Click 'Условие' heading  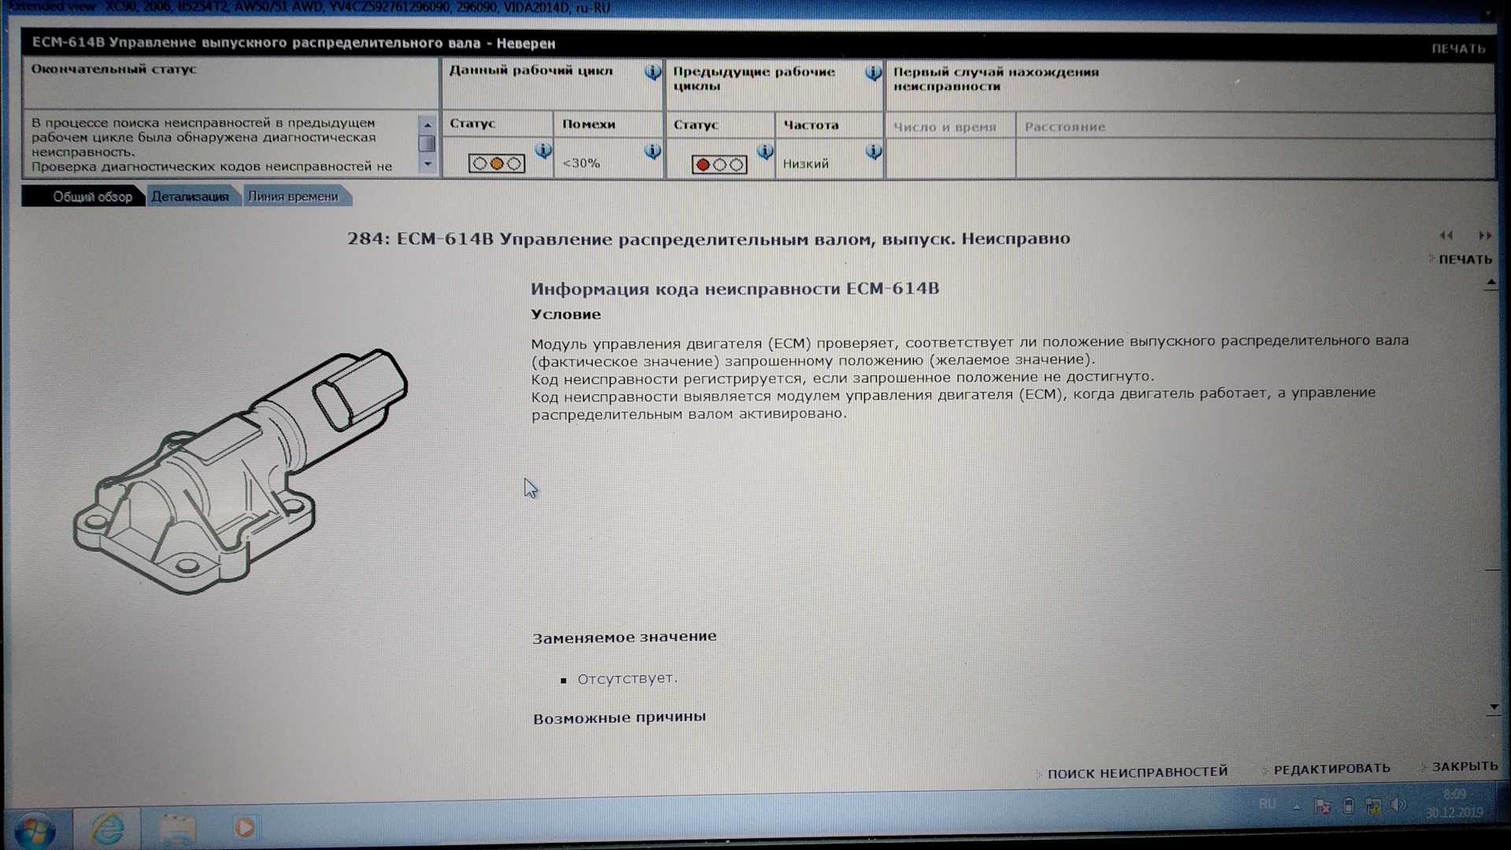[566, 314]
